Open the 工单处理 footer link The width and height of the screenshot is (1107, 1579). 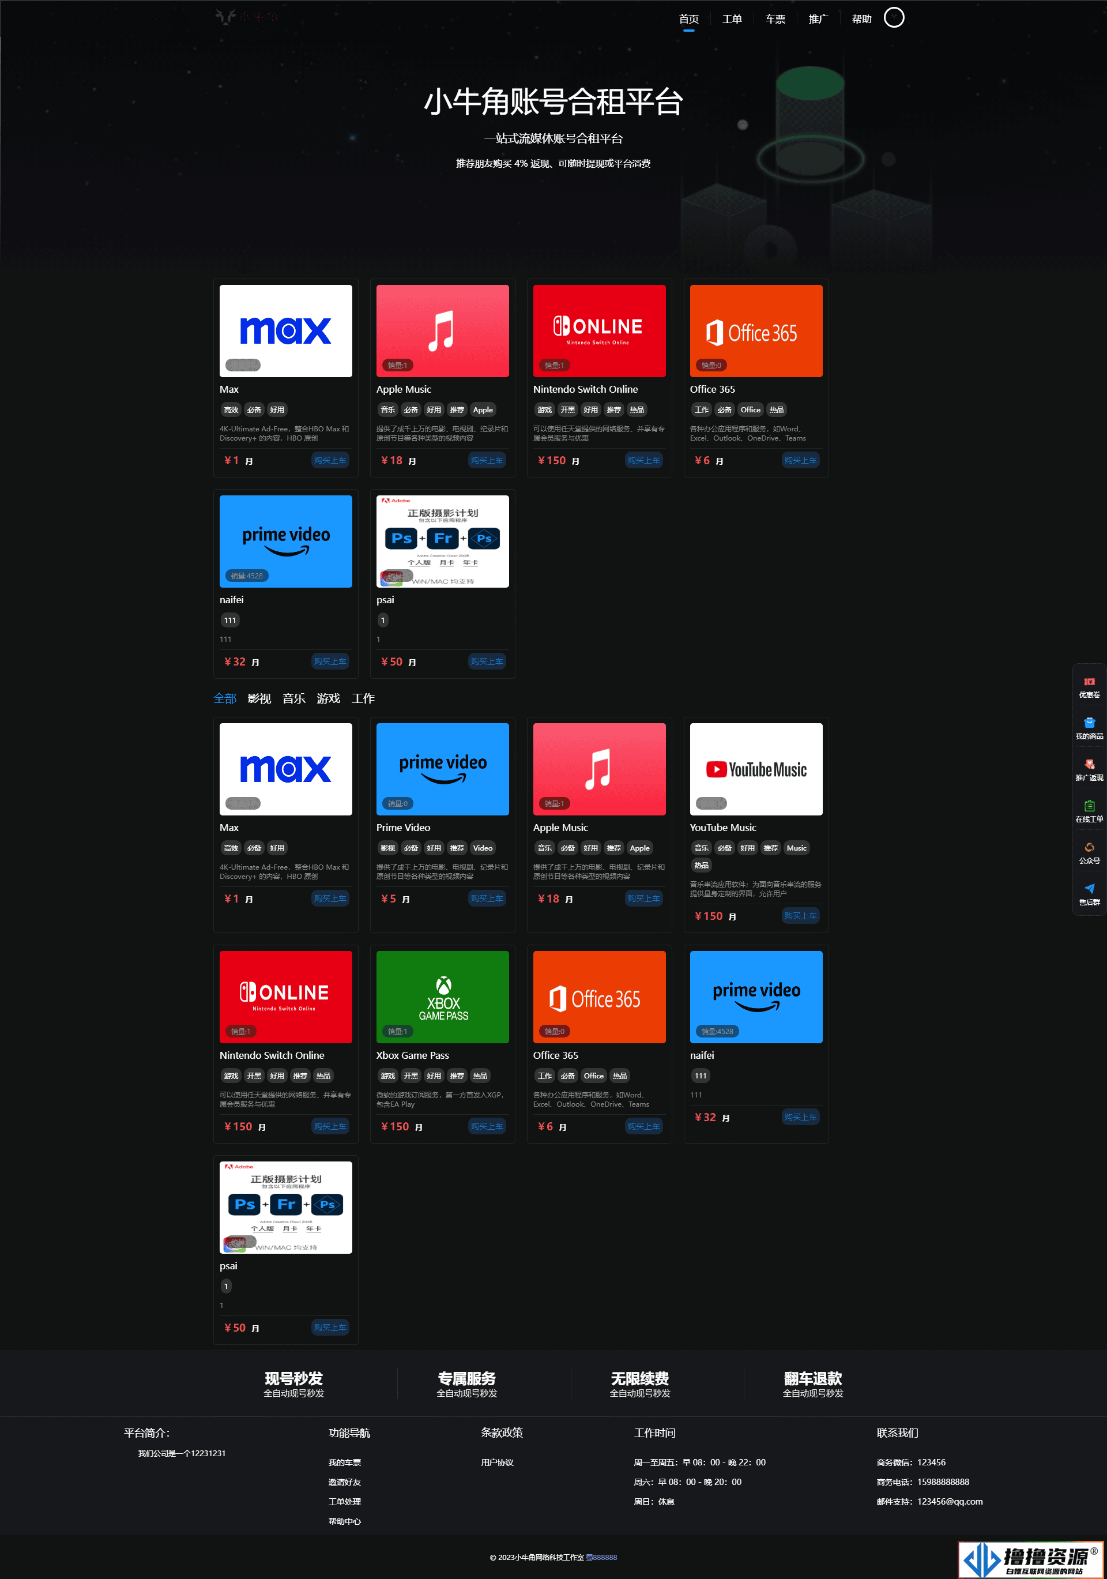344,1502
